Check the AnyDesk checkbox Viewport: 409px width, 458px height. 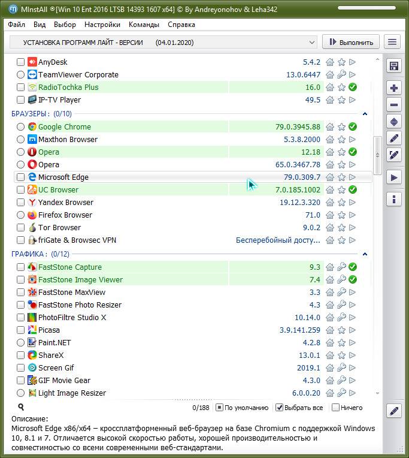click(x=20, y=62)
